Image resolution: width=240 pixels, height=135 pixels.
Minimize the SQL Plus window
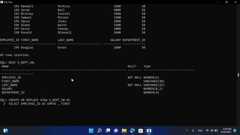(x=218, y=2)
